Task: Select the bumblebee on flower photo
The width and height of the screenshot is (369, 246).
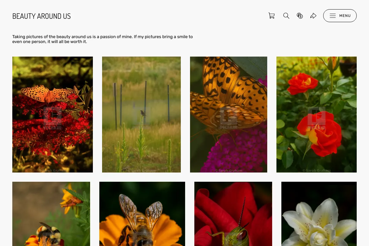Action: [51, 214]
